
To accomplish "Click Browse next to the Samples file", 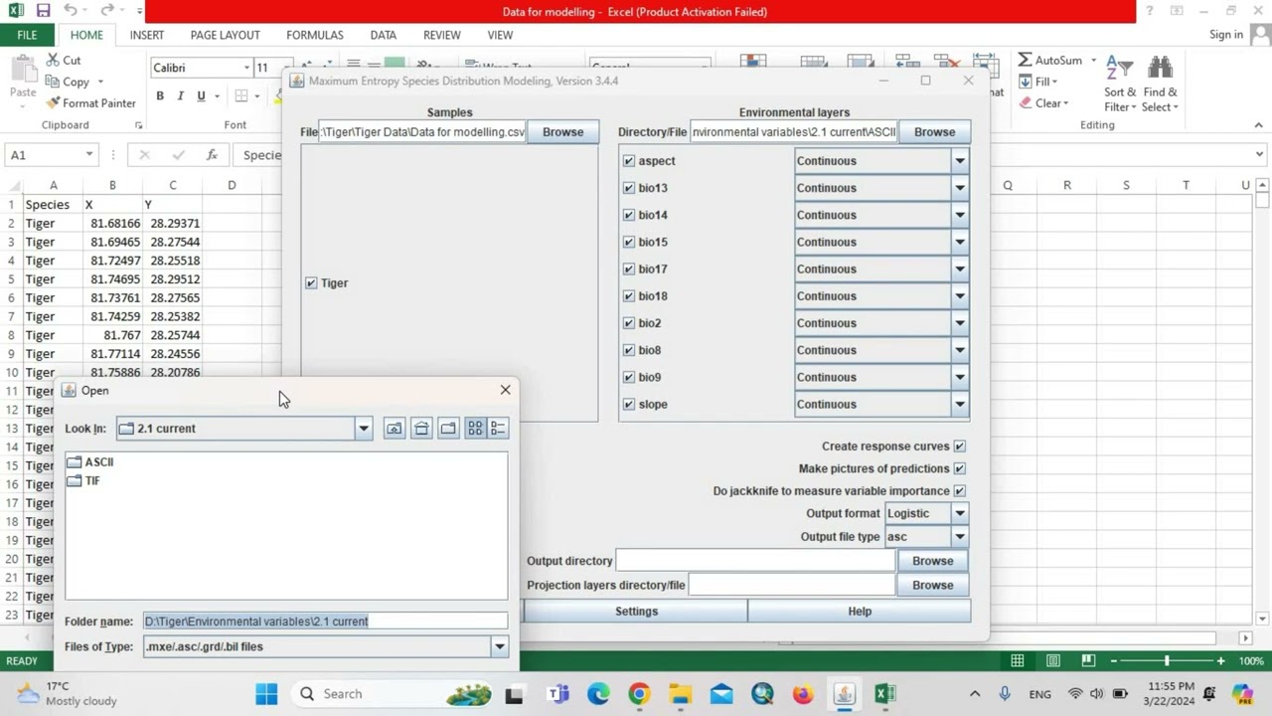I will coord(562,132).
